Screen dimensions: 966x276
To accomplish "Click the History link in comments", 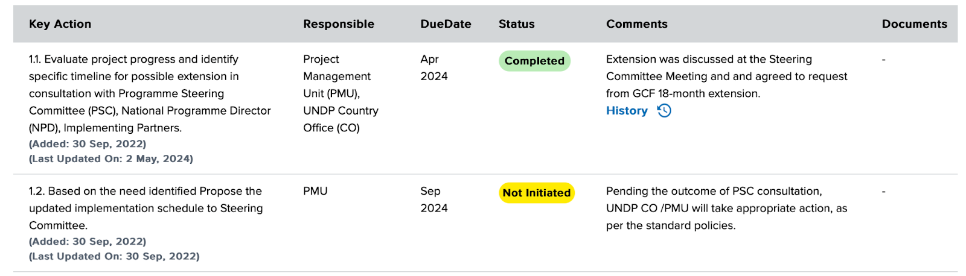I will pyautogui.click(x=627, y=110).
